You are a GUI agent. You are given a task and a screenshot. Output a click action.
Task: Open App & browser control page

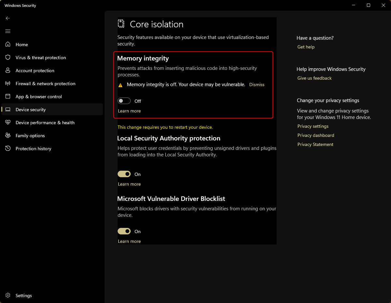pos(52,97)
